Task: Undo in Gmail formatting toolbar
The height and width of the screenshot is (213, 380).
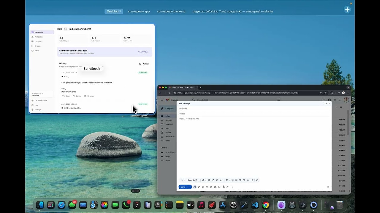Action: [181, 180]
